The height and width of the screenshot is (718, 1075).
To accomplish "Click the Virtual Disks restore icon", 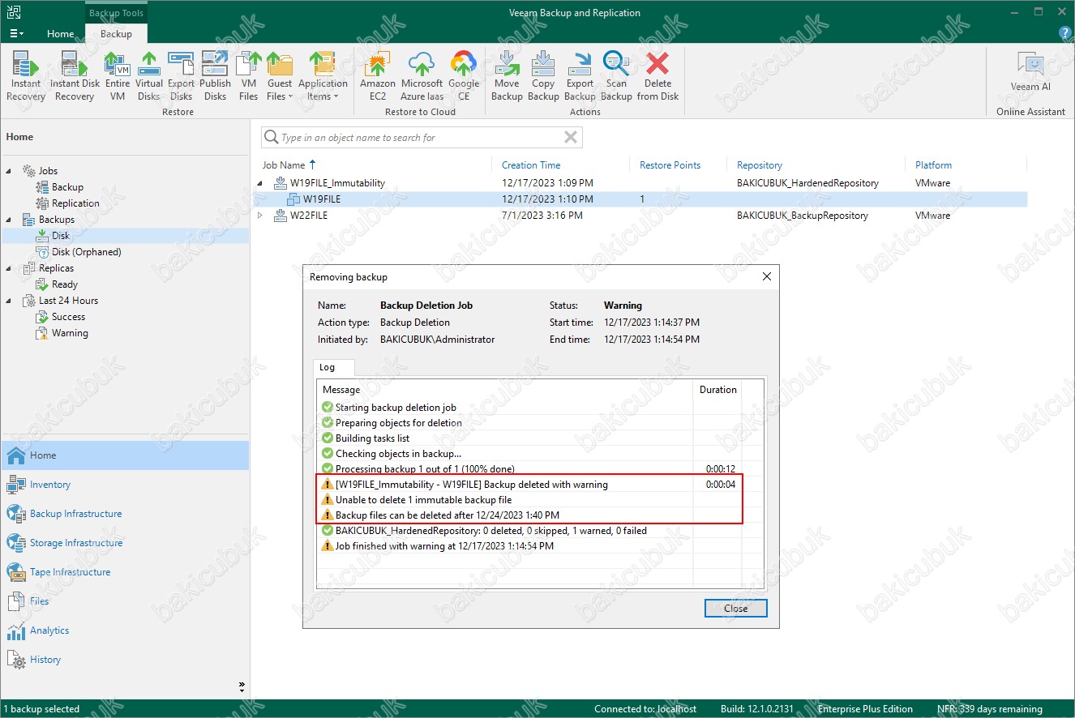I will click(x=149, y=75).
